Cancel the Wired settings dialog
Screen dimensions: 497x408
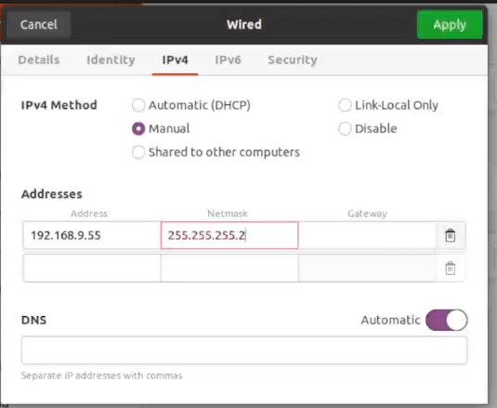click(x=39, y=25)
